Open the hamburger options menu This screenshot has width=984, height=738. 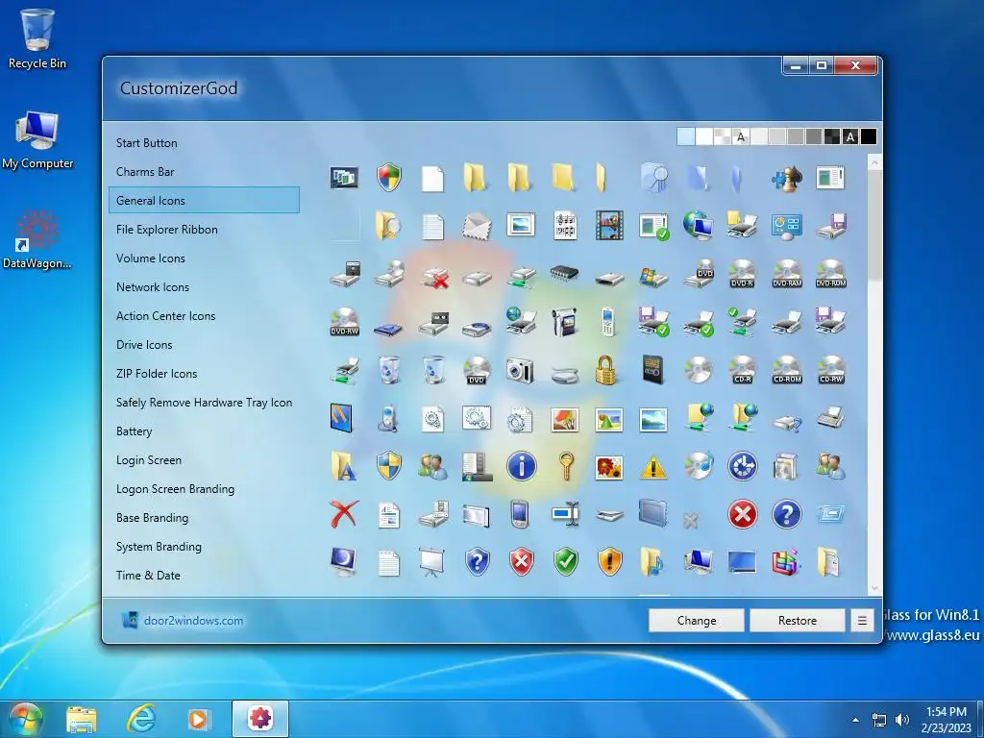[862, 621]
